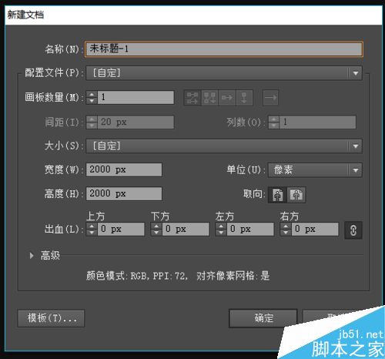Choose arrange by column artboard icon

coord(244,98)
